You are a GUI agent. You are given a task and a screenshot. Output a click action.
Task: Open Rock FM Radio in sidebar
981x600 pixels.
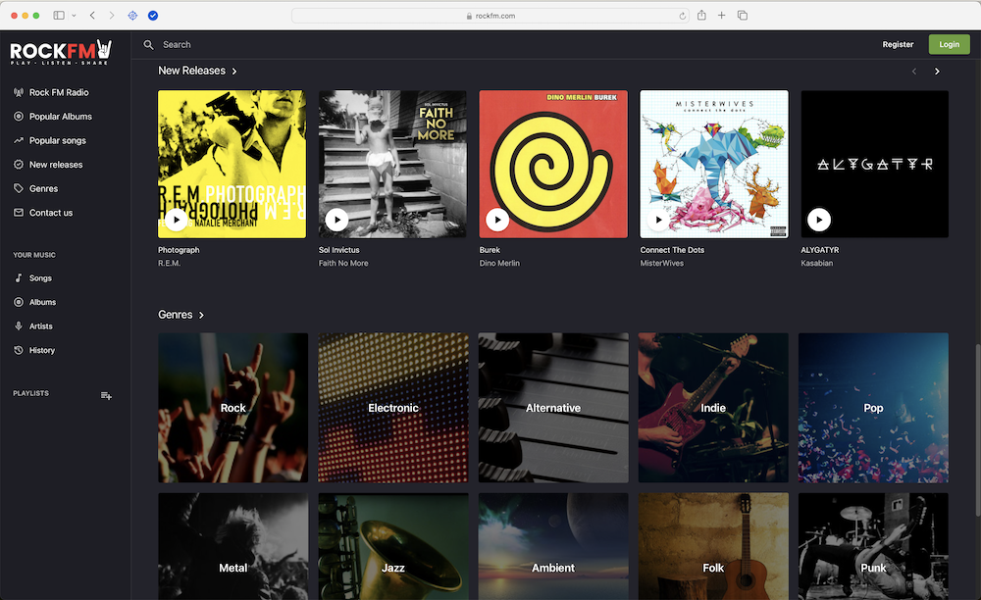point(51,92)
